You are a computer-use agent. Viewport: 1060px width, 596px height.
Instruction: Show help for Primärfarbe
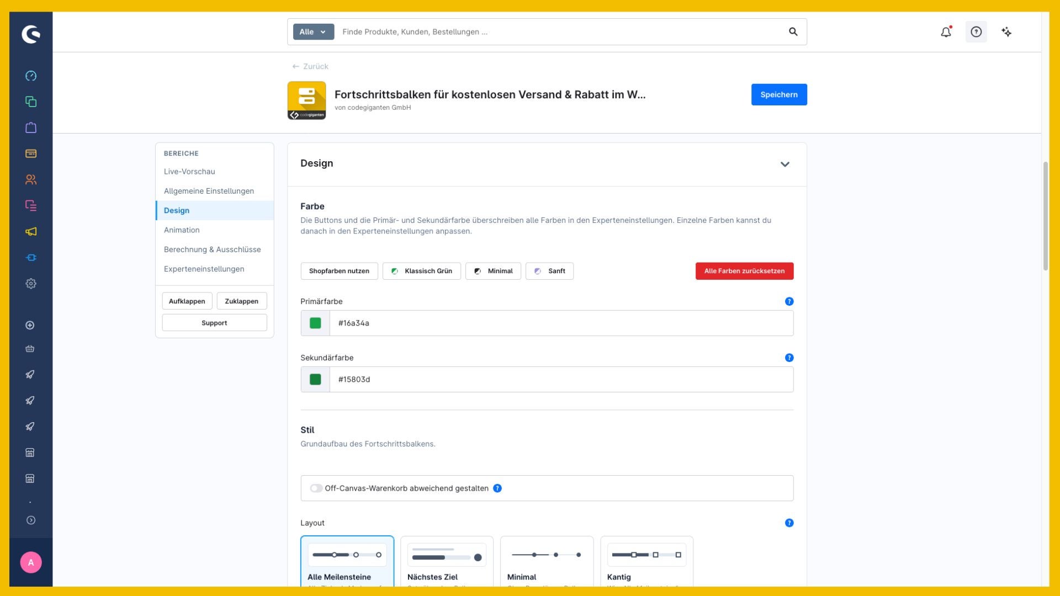tap(789, 301)
